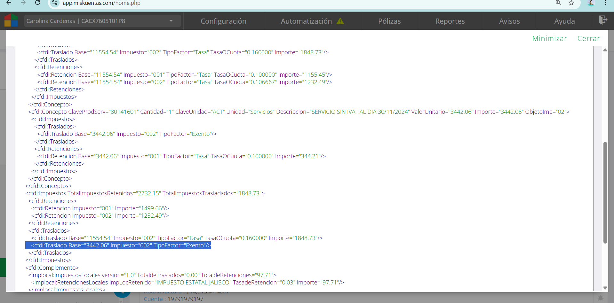
Task: Bookmark this page with the star
Action: click(571, 3)
